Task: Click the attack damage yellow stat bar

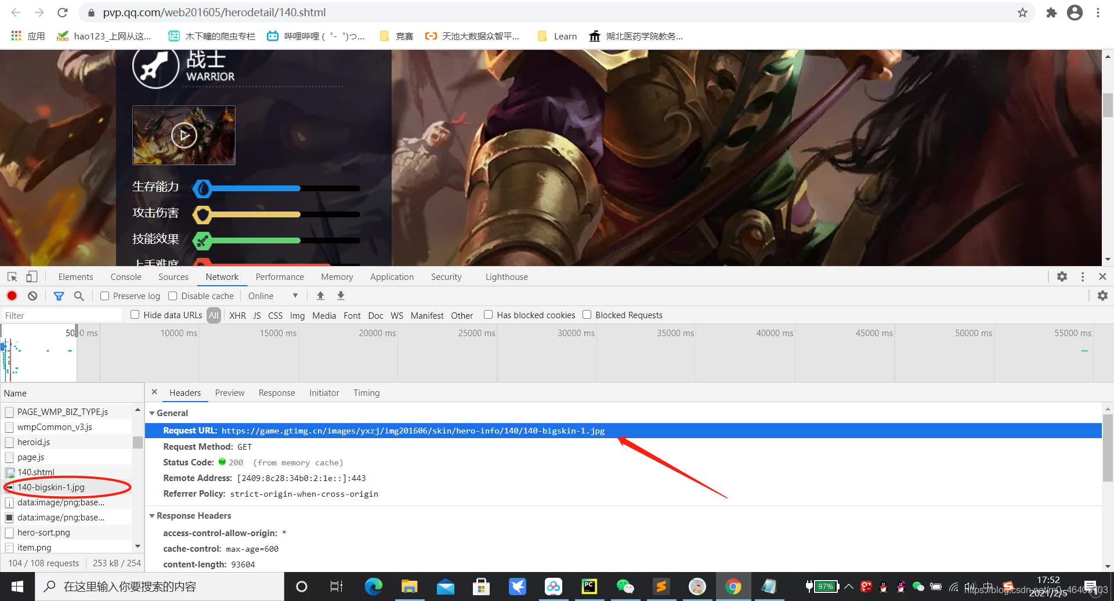Action: point(276,214)
